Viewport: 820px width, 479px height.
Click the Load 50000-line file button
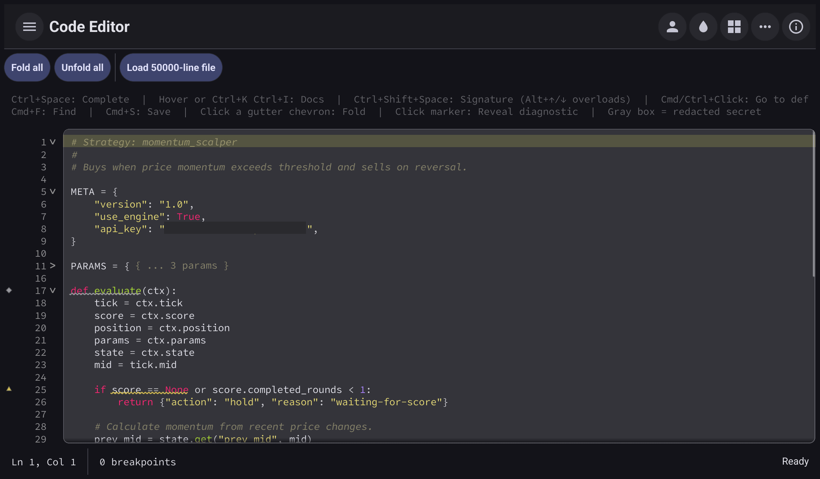(171, 67)
